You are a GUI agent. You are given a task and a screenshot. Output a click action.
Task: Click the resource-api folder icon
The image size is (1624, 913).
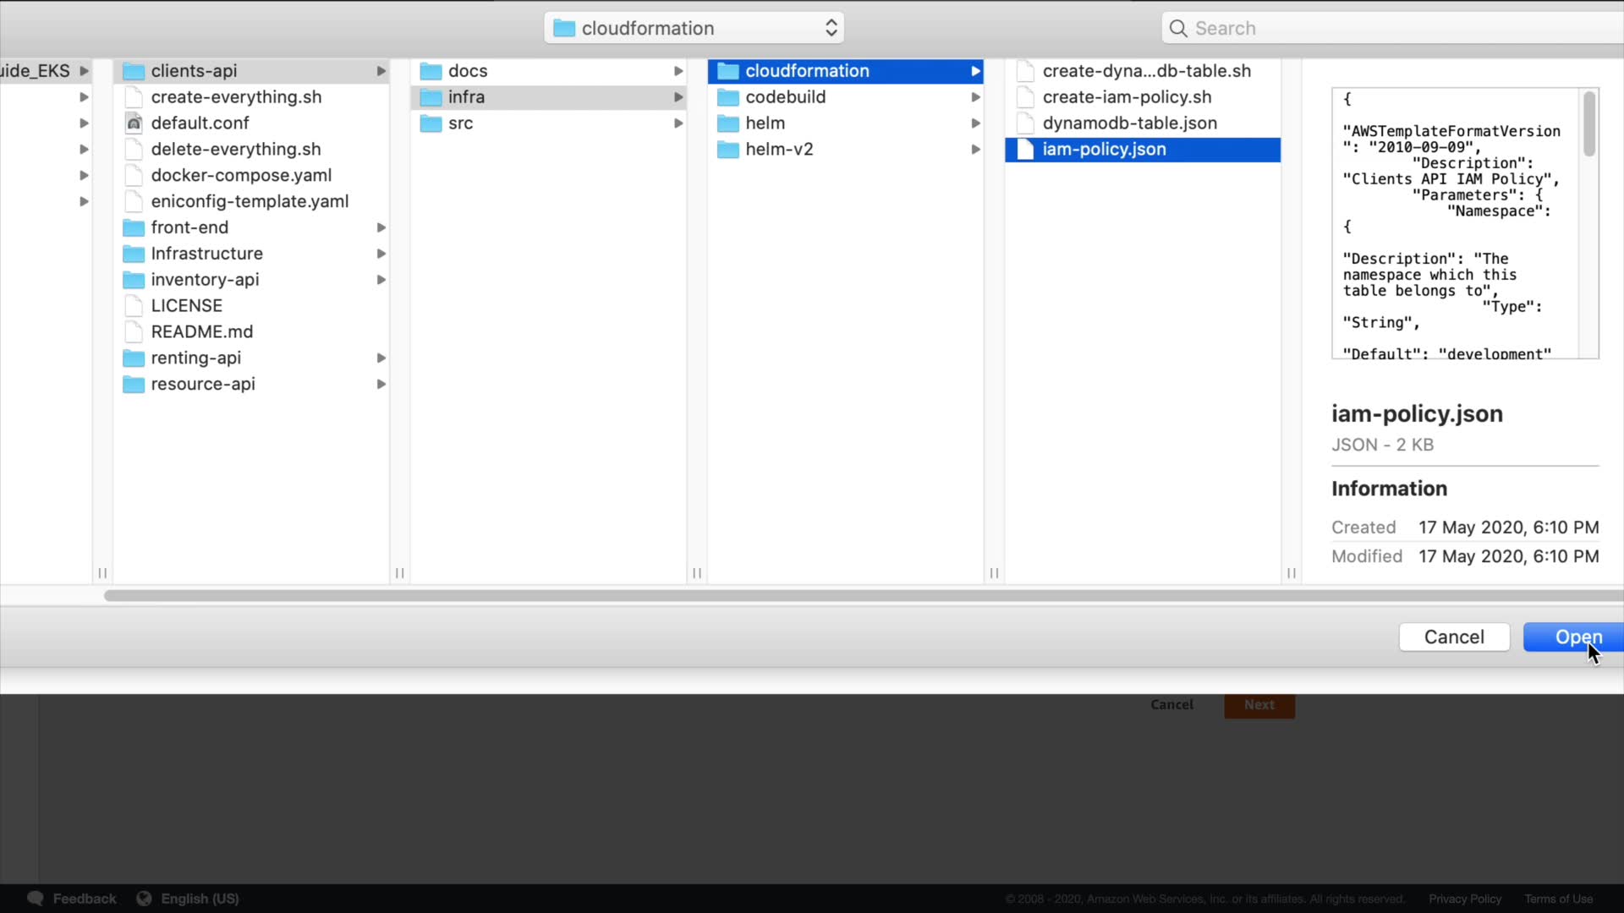pos(134,385)
